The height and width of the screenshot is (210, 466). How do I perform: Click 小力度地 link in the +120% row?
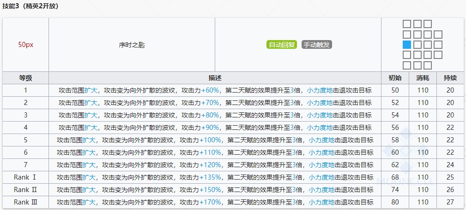tap(321, 165)
